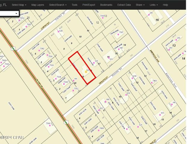Click the pink address point labeled 211
This screenshot has width=187, height=144.
tap(148, 13)
